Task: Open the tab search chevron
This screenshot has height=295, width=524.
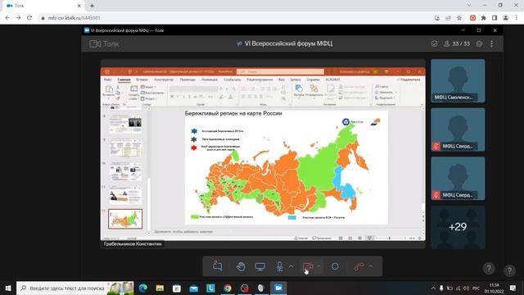Action: (x=469, y=6)
